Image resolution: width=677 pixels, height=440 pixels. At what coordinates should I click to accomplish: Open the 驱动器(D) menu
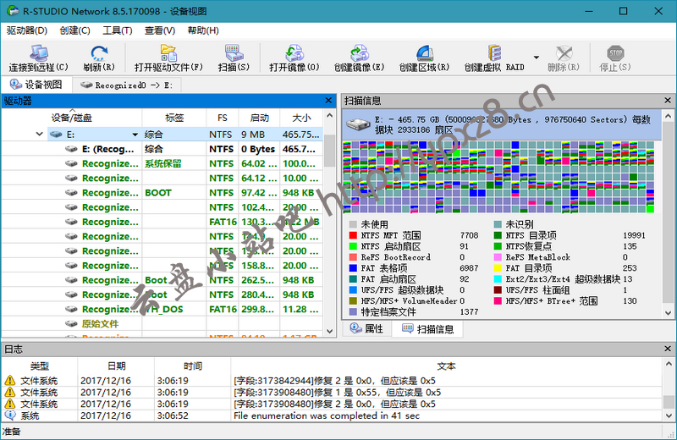pyautogui.click(x=27, y=30)
